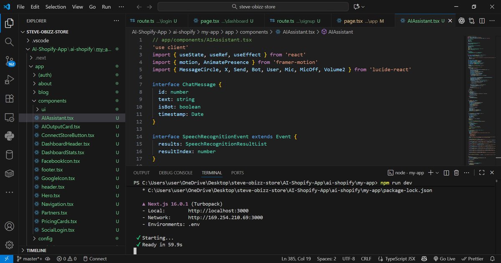
Task: Maximize the terminal panel with the expand icon
Action: [x=481, y=172]
